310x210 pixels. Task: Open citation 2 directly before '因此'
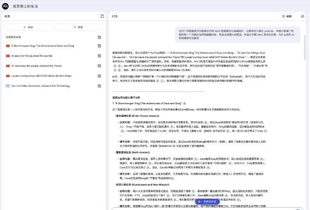[x=119, y=70]
